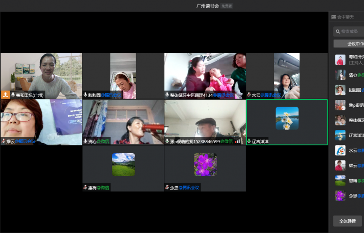Click network signal bars on 豫p很萌的我 tile

(238, 141)
